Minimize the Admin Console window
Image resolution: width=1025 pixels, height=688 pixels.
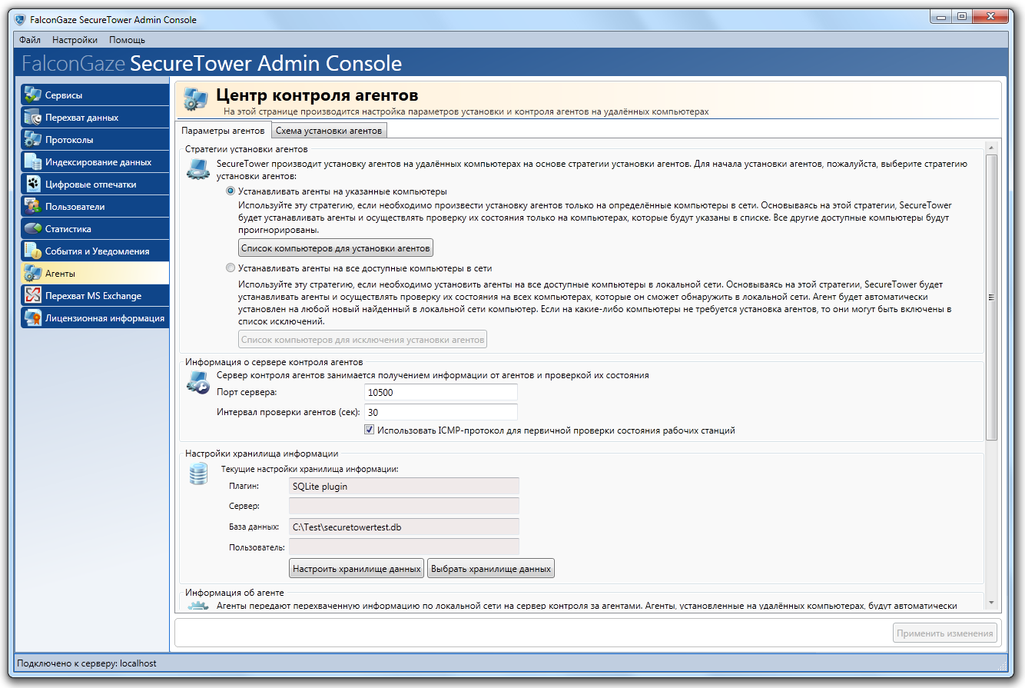pyautogui.click(x=942, y=16)
